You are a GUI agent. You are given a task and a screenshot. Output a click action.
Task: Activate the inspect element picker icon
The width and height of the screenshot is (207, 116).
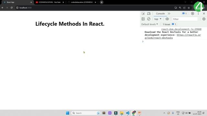pos(143,14)
